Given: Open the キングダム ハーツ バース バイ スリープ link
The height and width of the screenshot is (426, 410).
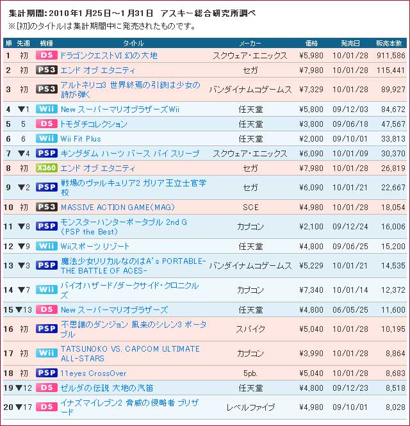Looking at the screenshot, I should (129, 154).
